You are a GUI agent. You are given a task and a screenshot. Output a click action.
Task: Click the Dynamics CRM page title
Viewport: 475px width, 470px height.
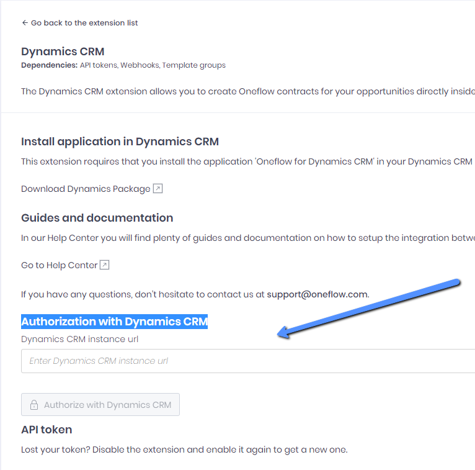coord(63,52)
